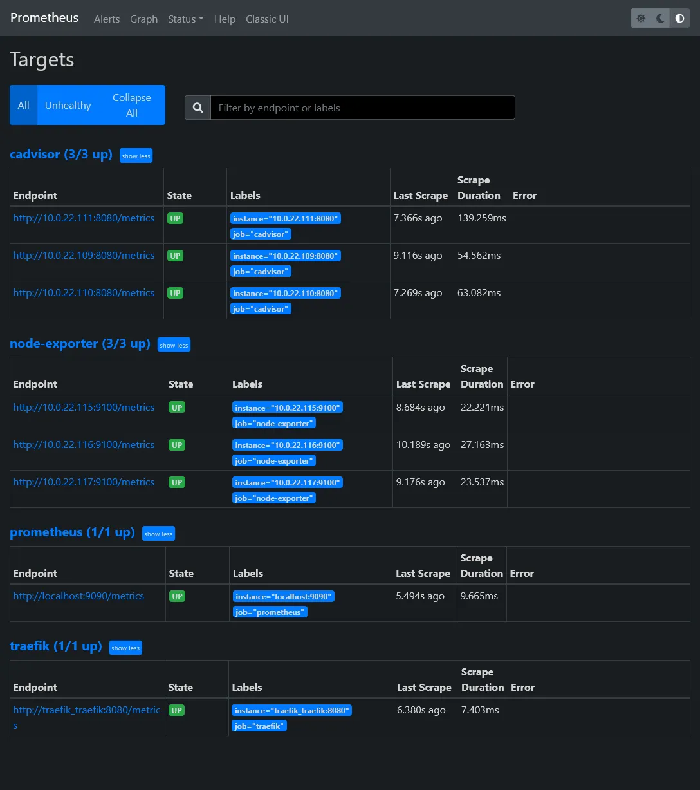Switch to the Classic UI
Viewport: 700px width, 790px height.
click(267, 19)
